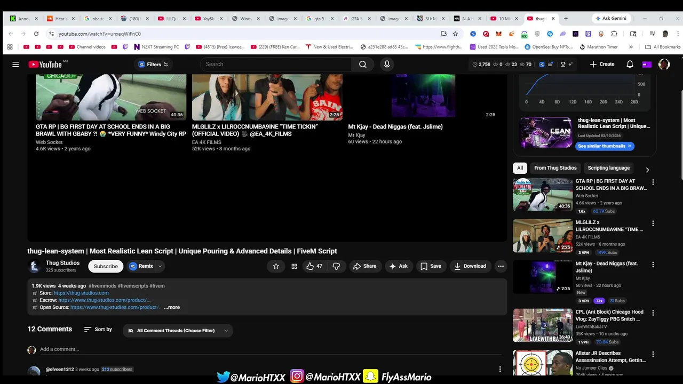Open site information icon in address bar
Image resolution: width=683 pixels, height=384 pixels.
tap(51, 34)
